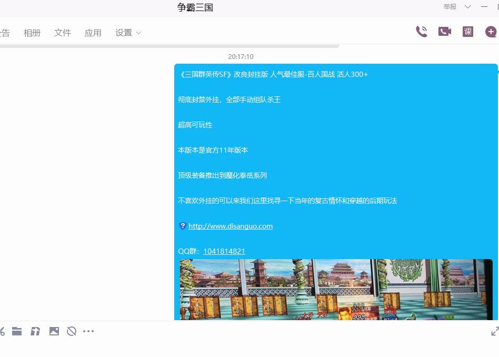Start a video call in the group
This screenshot has height=357, width=499.
pos(445,32)
